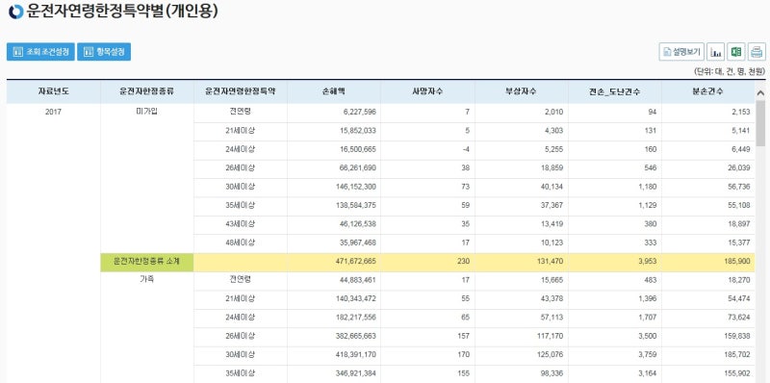Open the 조회조건설정 query settings button
Screen dimensions: 770x383
pyautogui.click(x=40, y=52)
